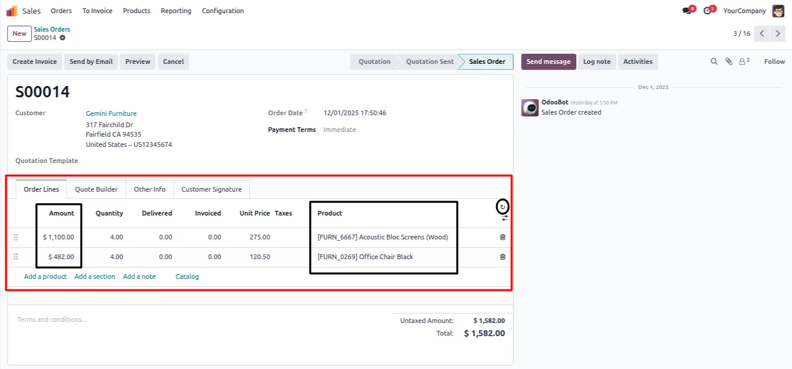Screen dimensions: 792x369
Task: Open the Orders menu
Action: 61,11
